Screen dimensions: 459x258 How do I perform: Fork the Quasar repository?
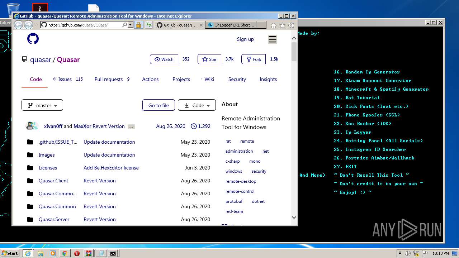click(x=254, y=59)
